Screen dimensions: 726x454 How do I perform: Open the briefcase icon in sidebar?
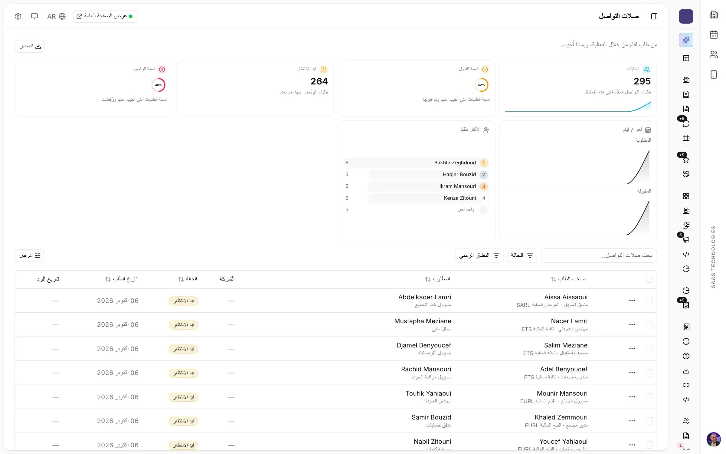(x=686, y=138)
